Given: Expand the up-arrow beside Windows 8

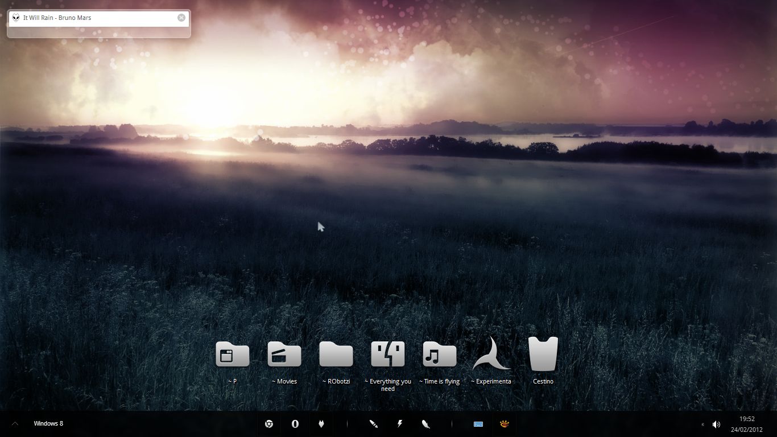Looking at the screenshot, I should [15, 423].
